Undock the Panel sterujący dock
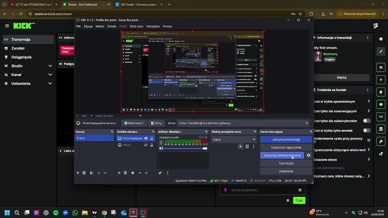This screenshot has height=218, width=388. 311,132
